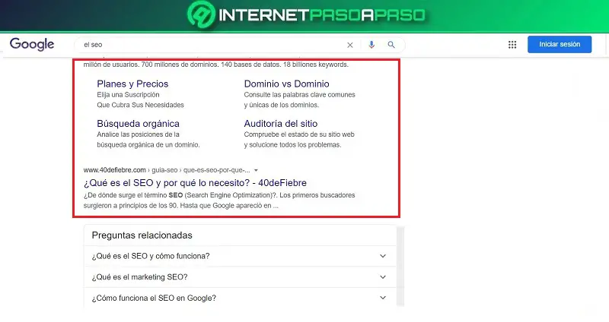609x322 pixels.
Task: Click the InternetPasoaPaso logo banner
Action: (x=306, y=15)
